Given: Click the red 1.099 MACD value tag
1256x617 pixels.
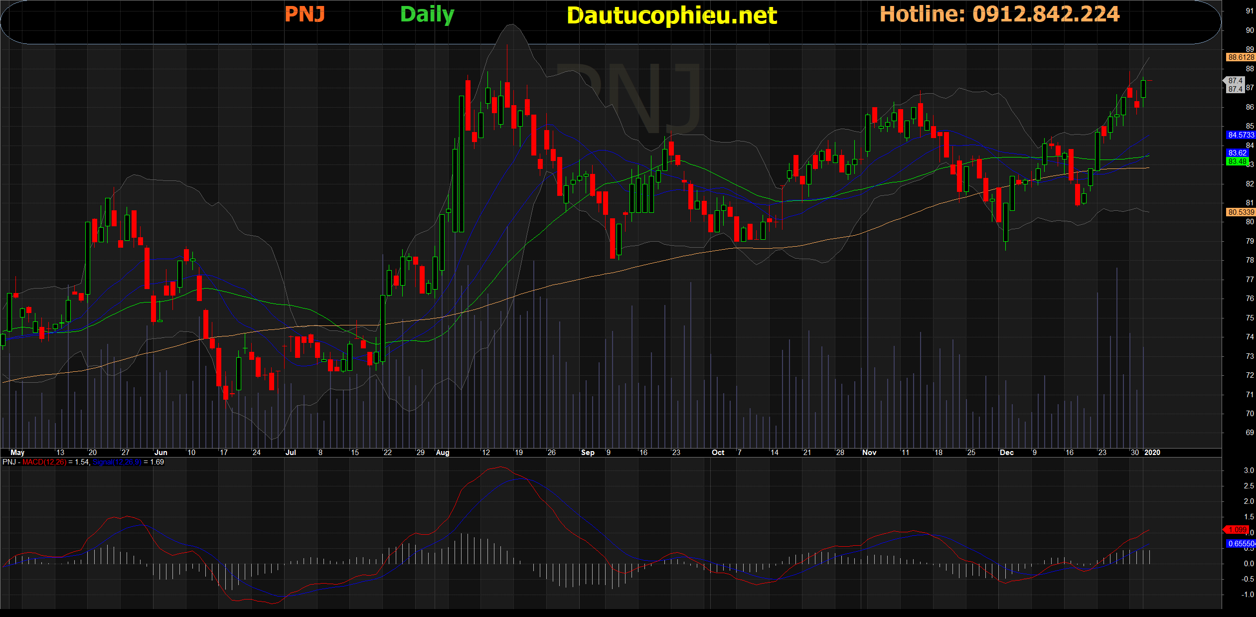Looking at the screenshot, I should [x=1237, y=530].
